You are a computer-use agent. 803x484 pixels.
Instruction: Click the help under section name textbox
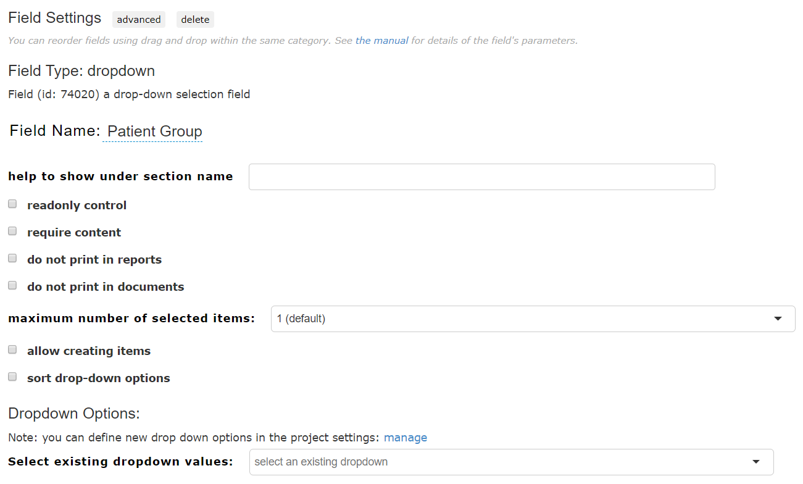tap(481, 177)
